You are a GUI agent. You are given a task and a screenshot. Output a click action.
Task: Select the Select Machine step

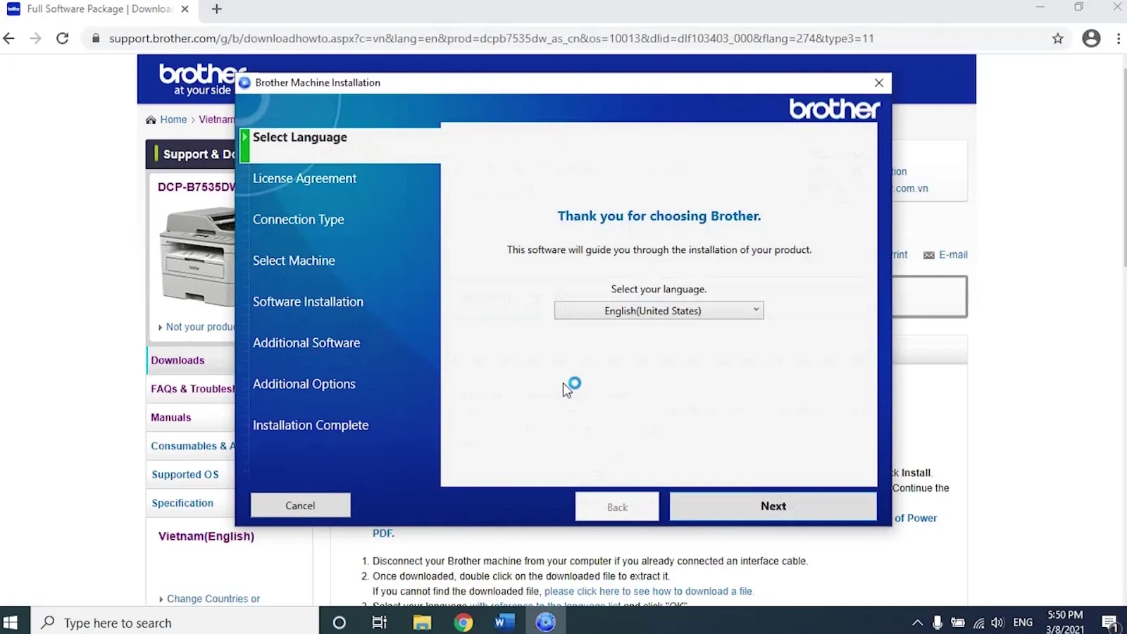pos(294,261)
